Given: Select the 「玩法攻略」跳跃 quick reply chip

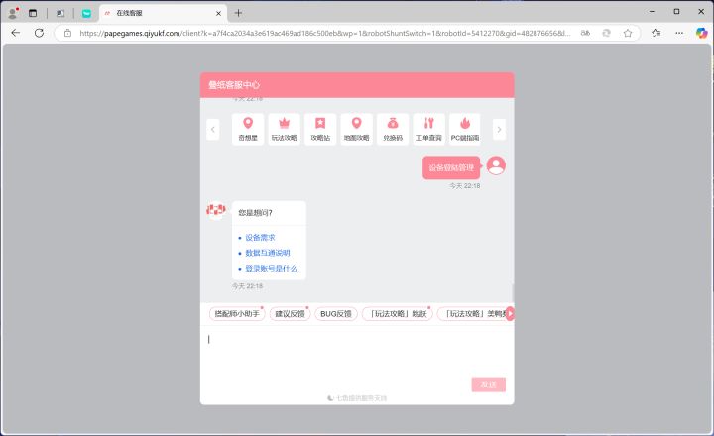Looking at the screenshot, I should (x=398, y=313).
